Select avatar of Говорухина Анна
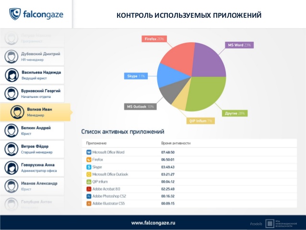Screen dimensions: 306x230 click(12, 168)
